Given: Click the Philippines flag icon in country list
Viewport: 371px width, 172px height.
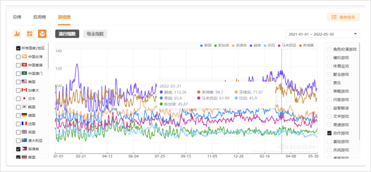Looking at the screenshot, I should click(24, 149).
